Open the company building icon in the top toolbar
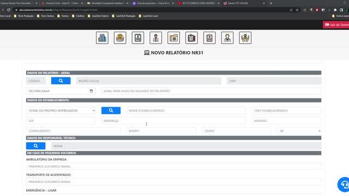Screen dimensions: 349x196 (x=102, y=38)
